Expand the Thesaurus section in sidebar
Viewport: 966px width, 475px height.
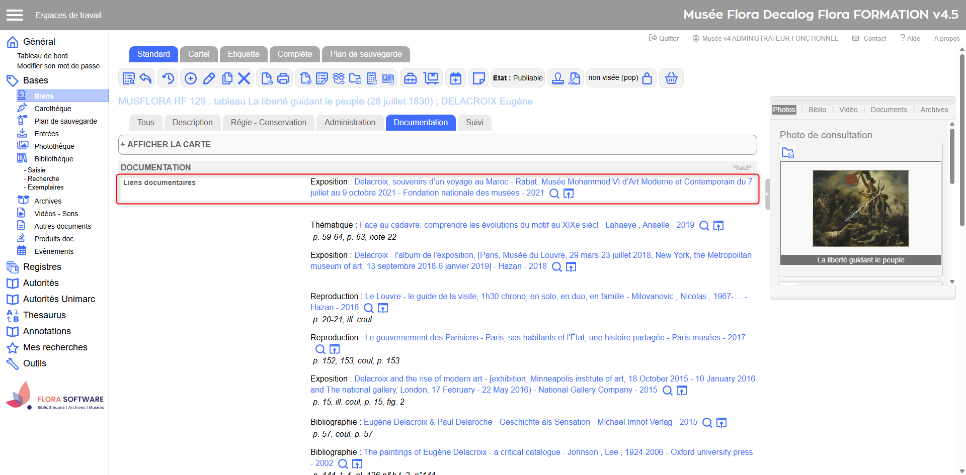(44, 315)
